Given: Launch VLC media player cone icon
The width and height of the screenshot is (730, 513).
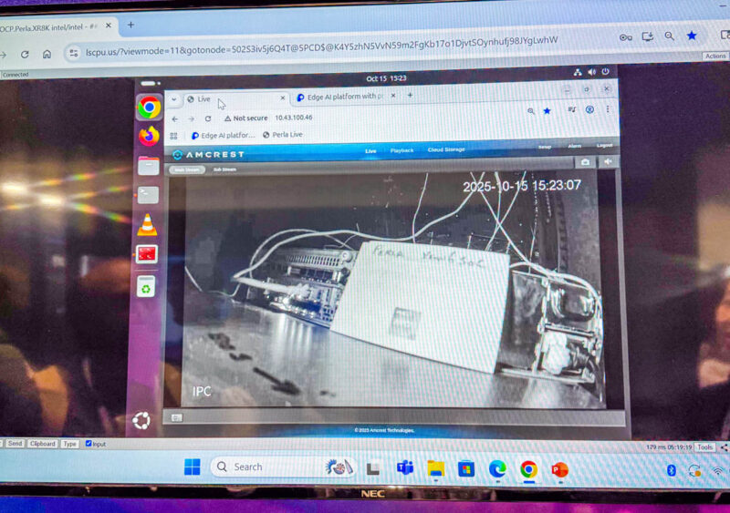Looking at the screenshot, I should point(147,225).
